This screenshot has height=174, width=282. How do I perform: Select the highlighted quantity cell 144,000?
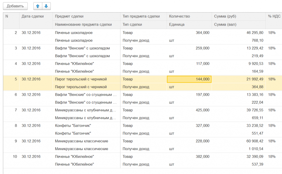[189, 79]
